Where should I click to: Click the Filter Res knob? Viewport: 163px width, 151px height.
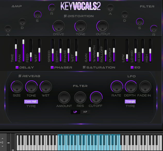80,97
